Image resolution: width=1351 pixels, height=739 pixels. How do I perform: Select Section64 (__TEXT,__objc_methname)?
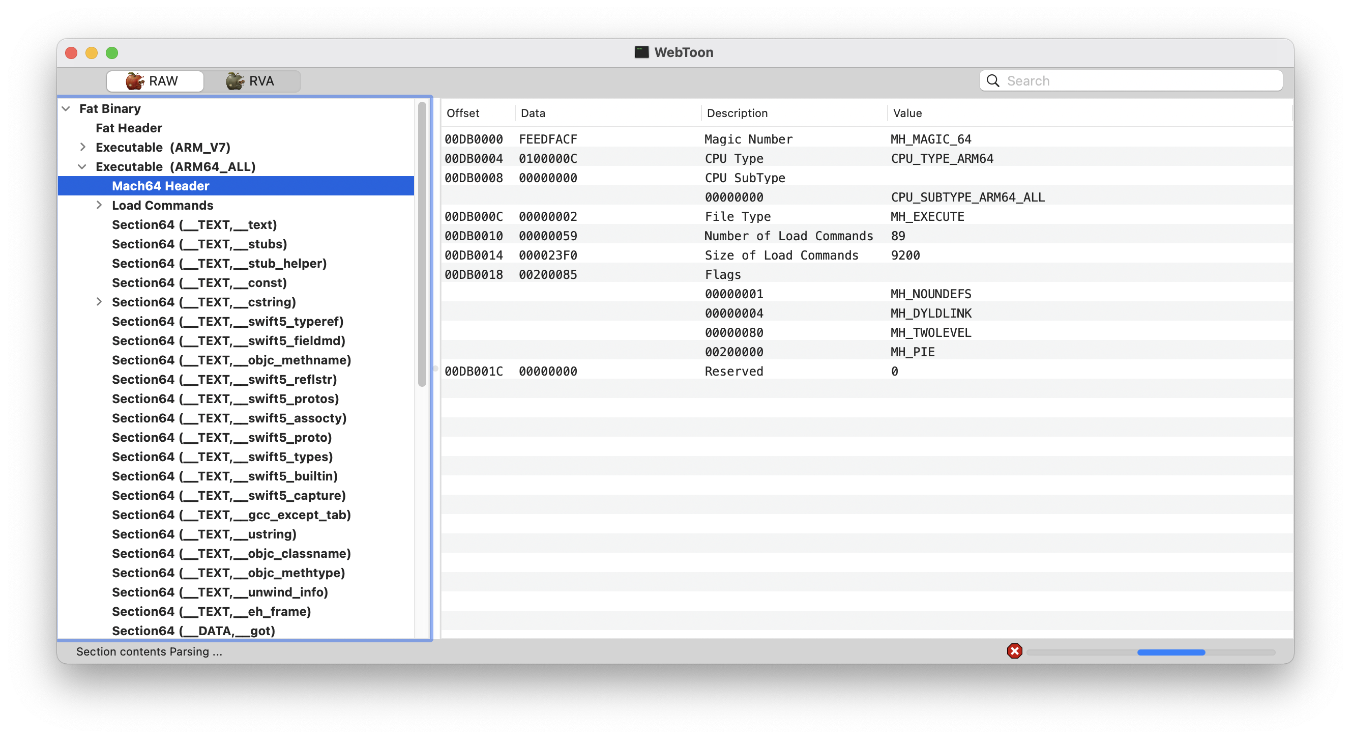tap(231, 360)
